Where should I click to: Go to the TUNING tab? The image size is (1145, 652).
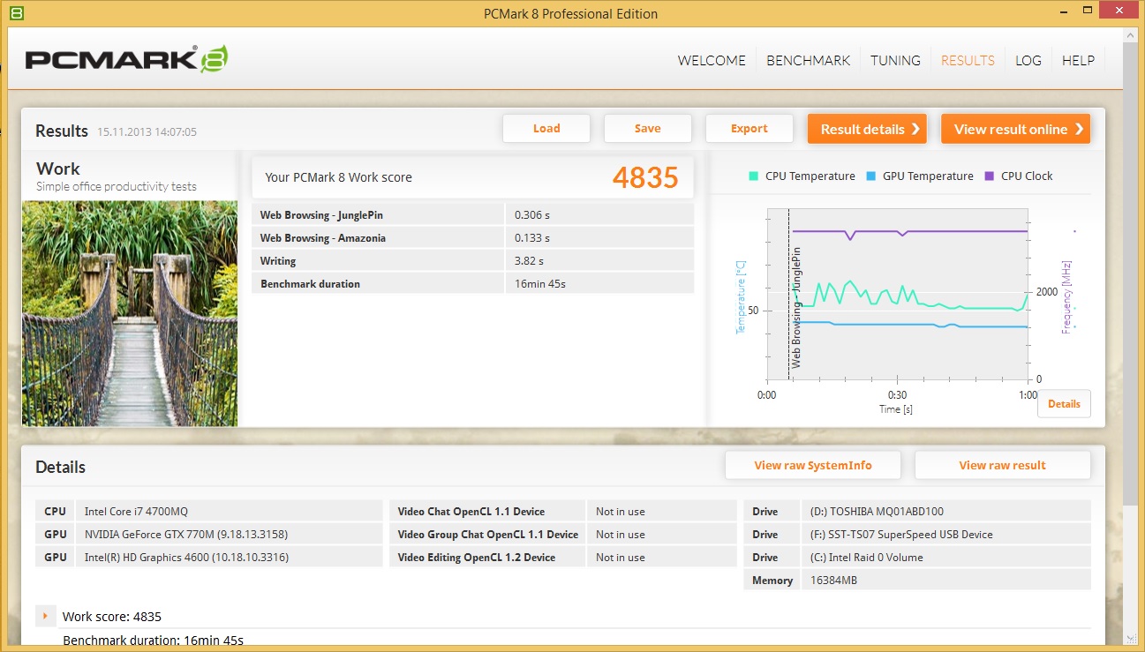[x=895, y=61]
